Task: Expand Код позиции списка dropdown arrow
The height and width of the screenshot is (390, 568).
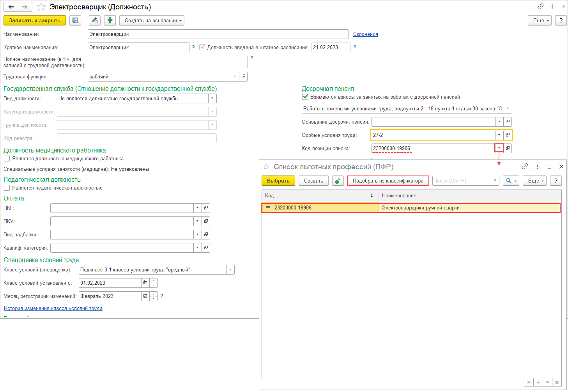Action: pyautogui.click(x=499, y=148)
